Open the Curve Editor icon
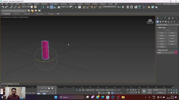 136,7
